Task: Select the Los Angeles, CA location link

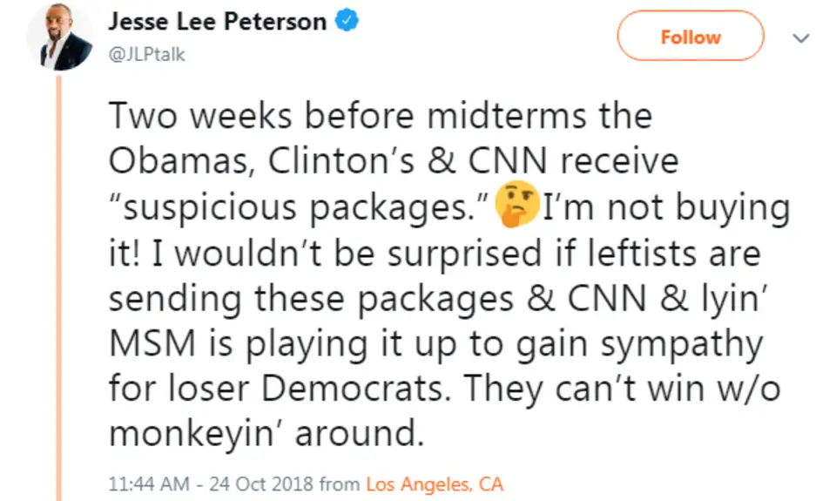Action: (435, 483)
